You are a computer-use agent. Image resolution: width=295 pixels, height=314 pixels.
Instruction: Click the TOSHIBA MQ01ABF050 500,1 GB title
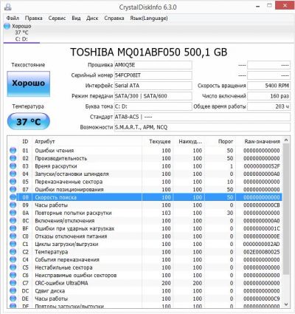(149, 52)
